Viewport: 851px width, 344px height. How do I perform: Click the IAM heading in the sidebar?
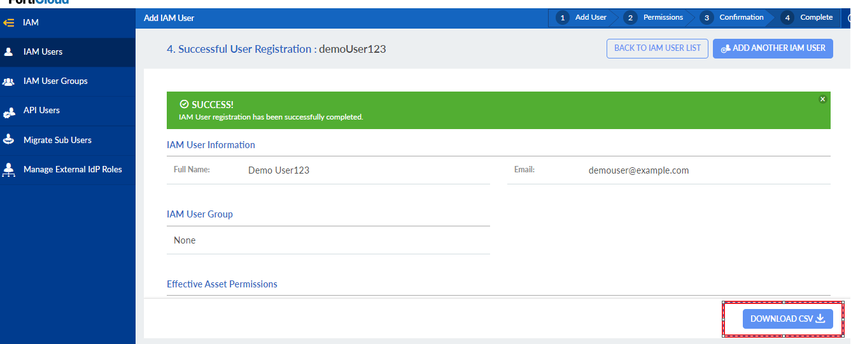31,23
